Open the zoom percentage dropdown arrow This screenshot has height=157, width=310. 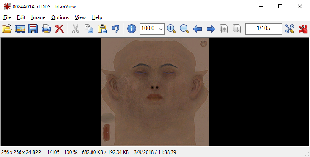coord(161,29)
